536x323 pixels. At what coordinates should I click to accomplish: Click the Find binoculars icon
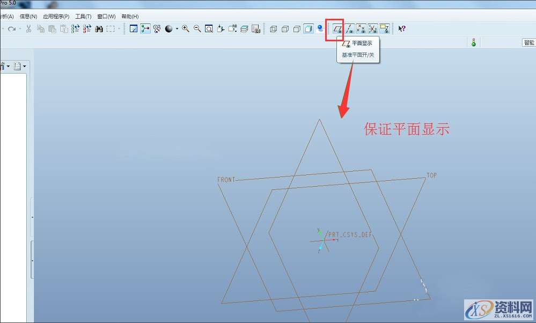[99, 28]
